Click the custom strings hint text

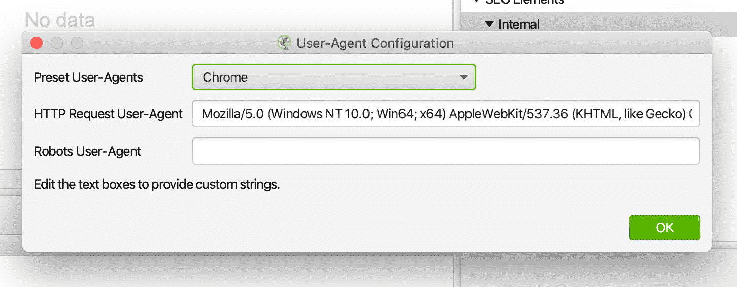157,184
